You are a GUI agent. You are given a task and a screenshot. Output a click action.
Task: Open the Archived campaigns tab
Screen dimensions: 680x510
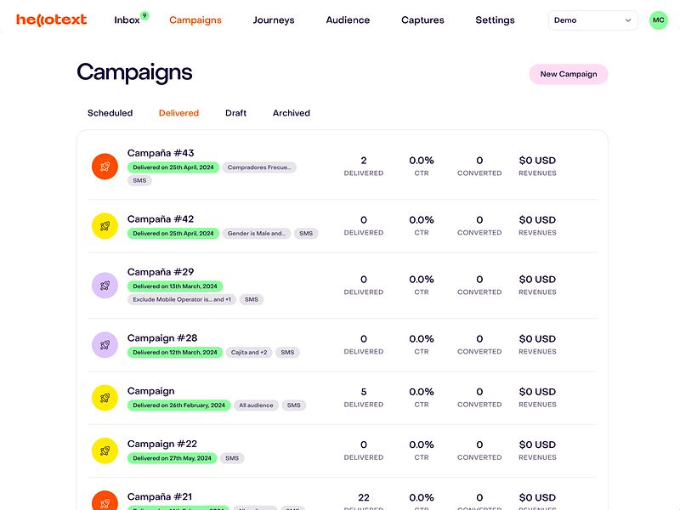(292, 113)
